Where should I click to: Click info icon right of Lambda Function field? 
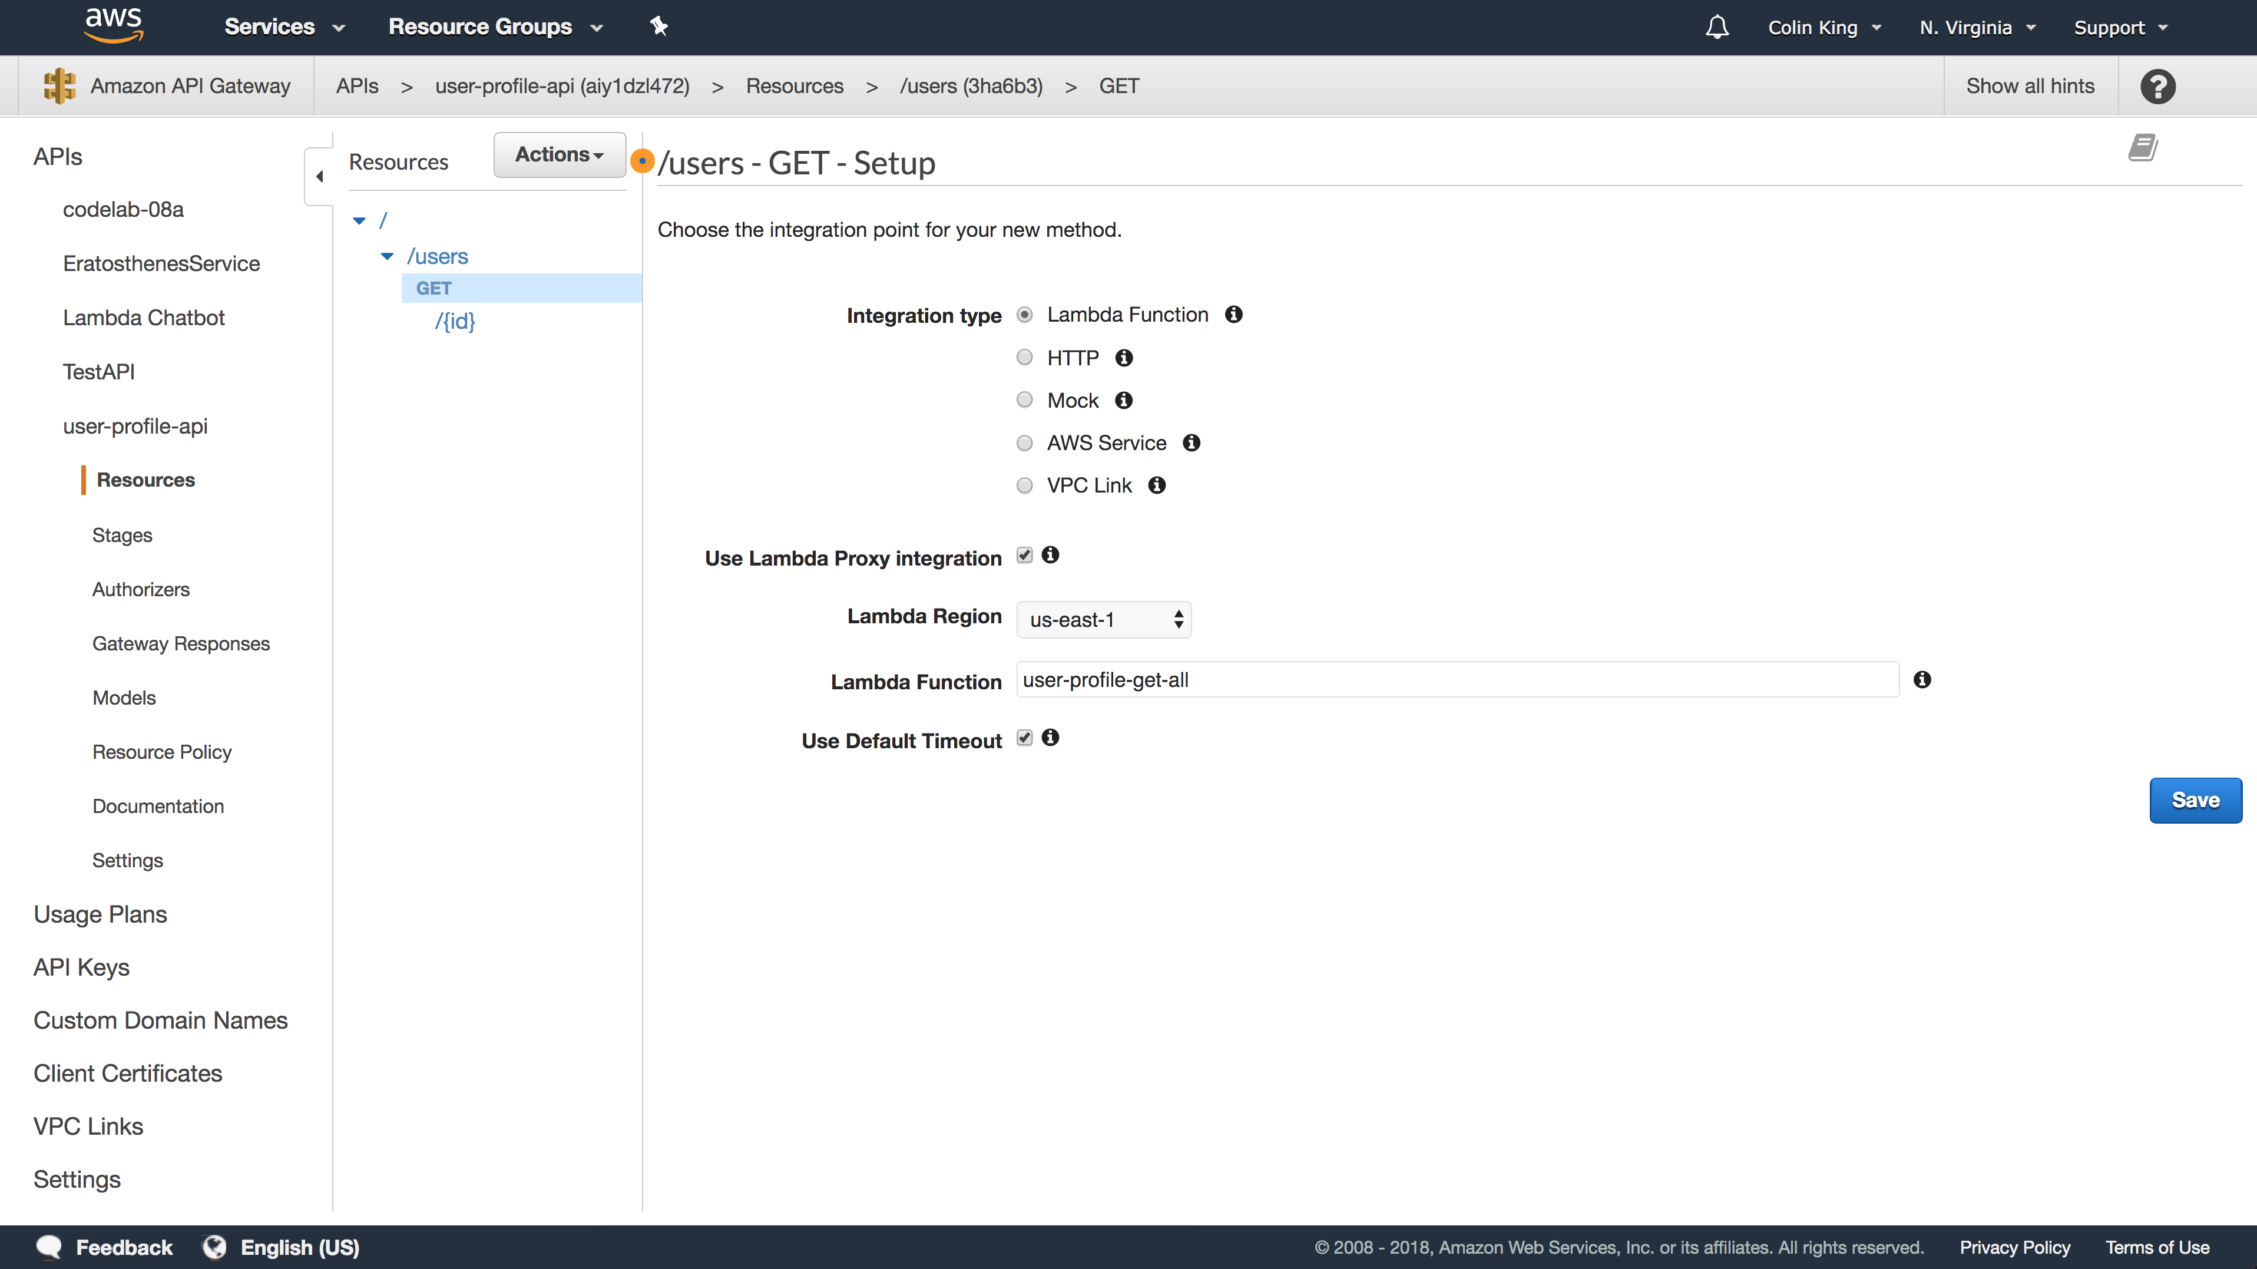pos(1921,679)
